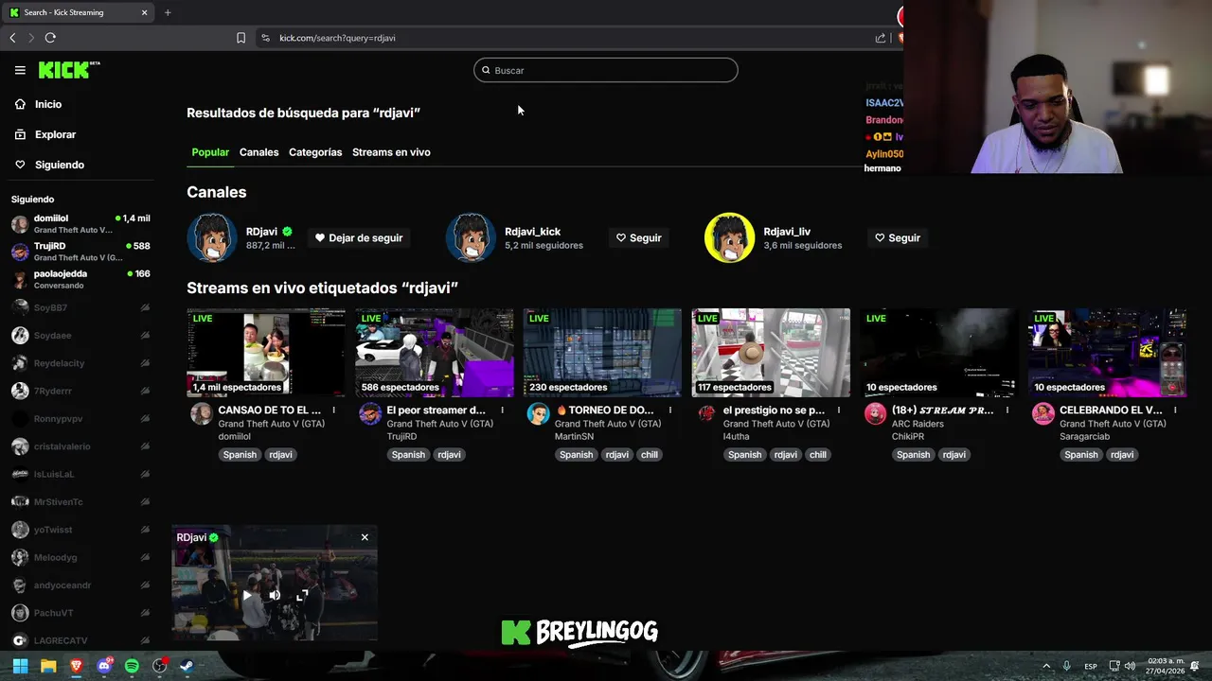The width and height of the screenshot is (1212, 681).
Task: Click domiilol avatar under stream card
Action: click(201, 414)
